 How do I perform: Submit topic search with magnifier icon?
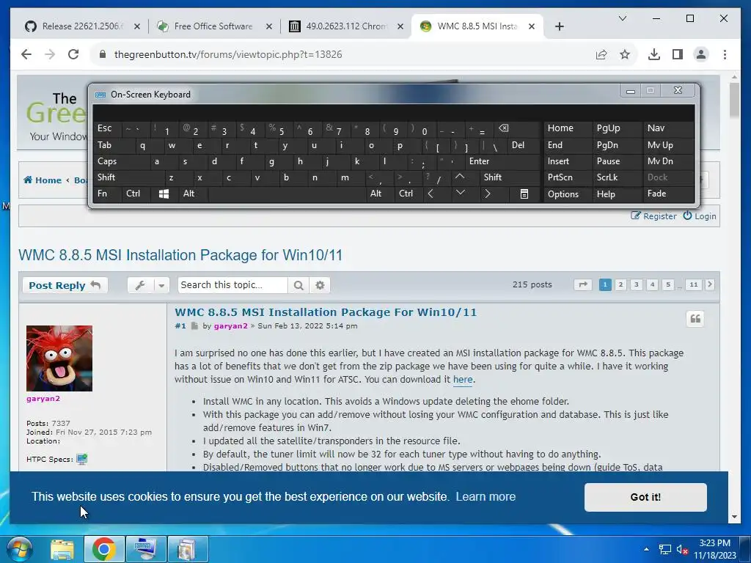point(298,285)
